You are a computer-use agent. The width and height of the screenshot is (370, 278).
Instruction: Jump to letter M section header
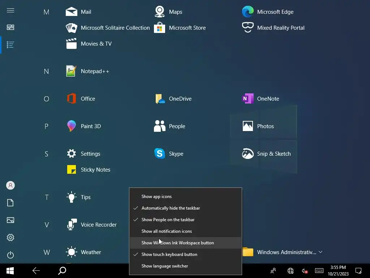pos(47,12)
